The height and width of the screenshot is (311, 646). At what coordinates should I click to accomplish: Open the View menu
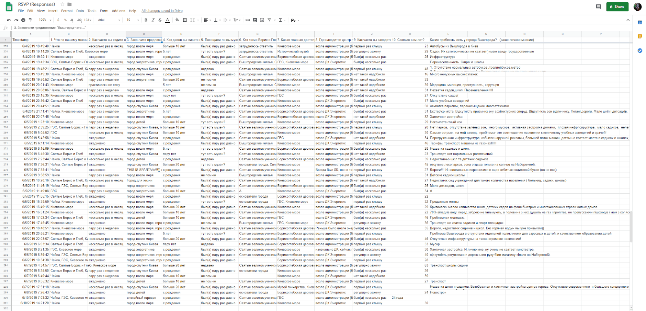click(x=41, y=11)
